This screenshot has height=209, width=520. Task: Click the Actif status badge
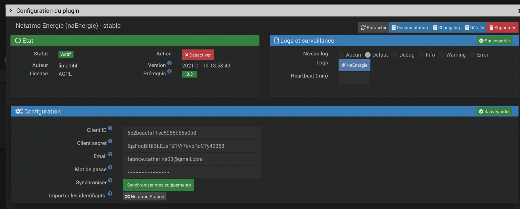coord(66,54)
